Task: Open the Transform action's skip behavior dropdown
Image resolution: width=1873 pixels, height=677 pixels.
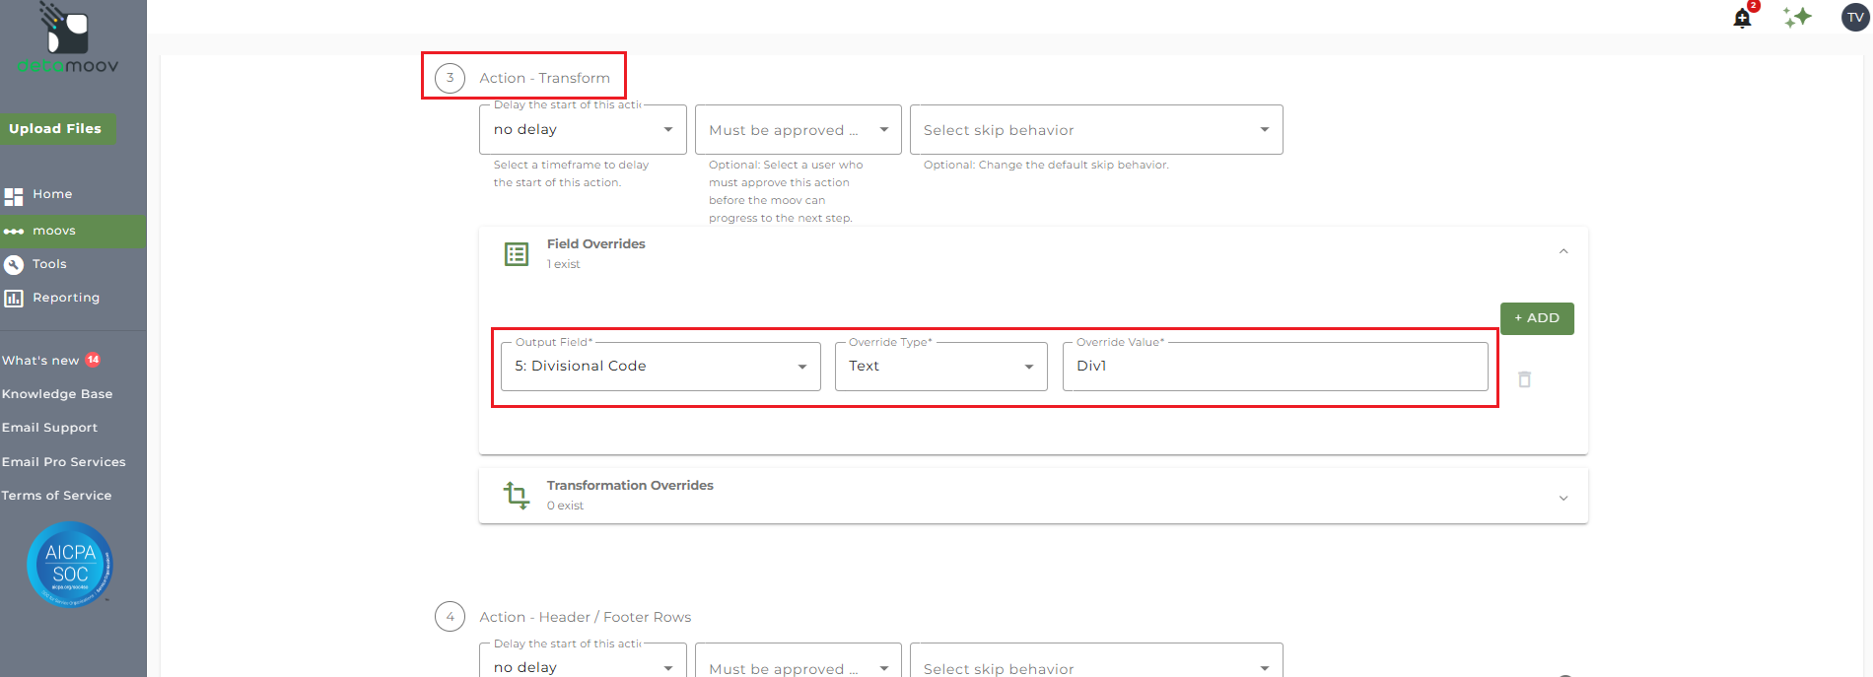Action: 1095,130
